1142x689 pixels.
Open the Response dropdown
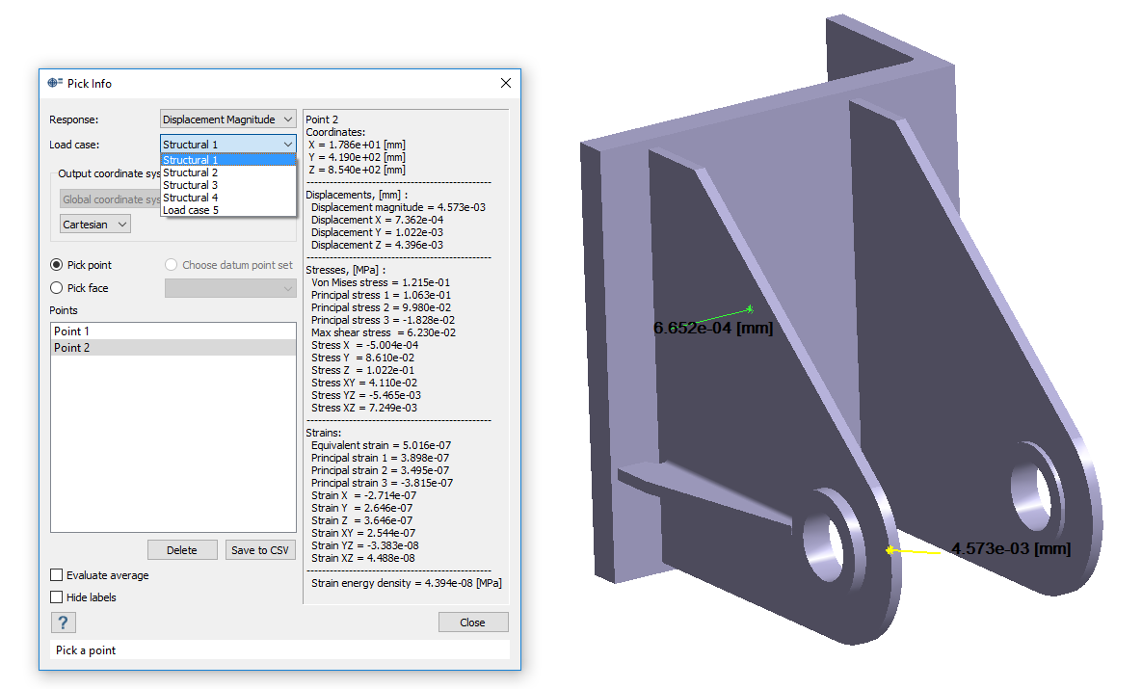[x=228, y=119]
